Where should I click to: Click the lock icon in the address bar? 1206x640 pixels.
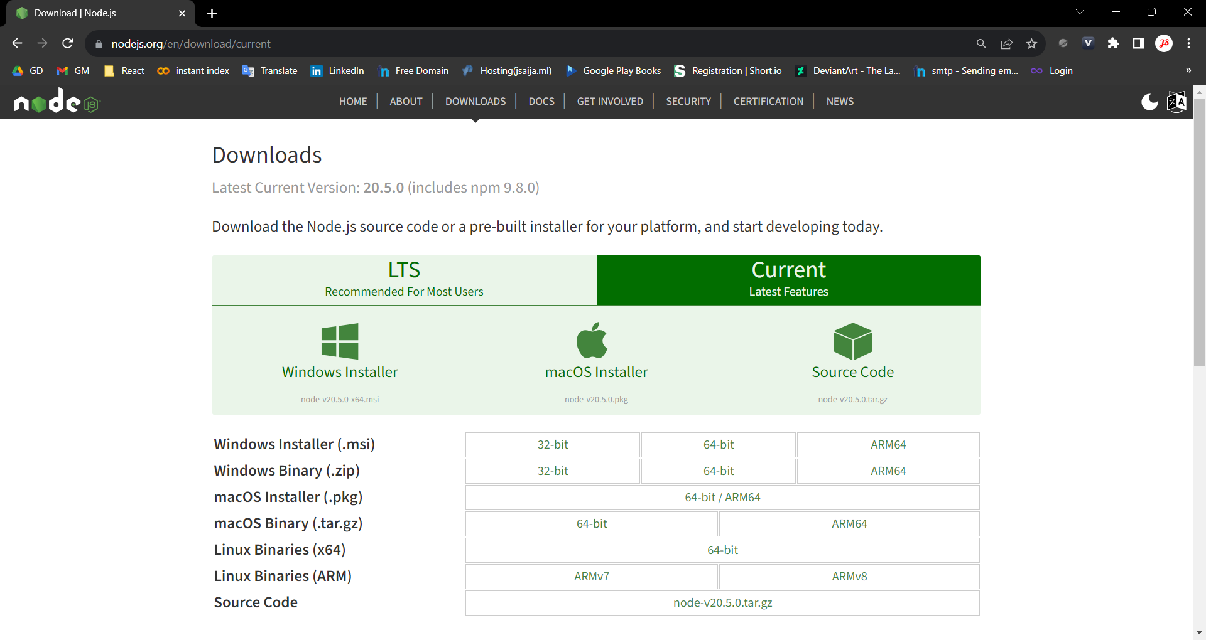(x=99, y=44)
